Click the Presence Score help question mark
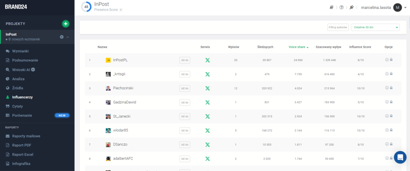Image resolution: width=410 pixels, height=171 pixels. (x=121, y=10)
